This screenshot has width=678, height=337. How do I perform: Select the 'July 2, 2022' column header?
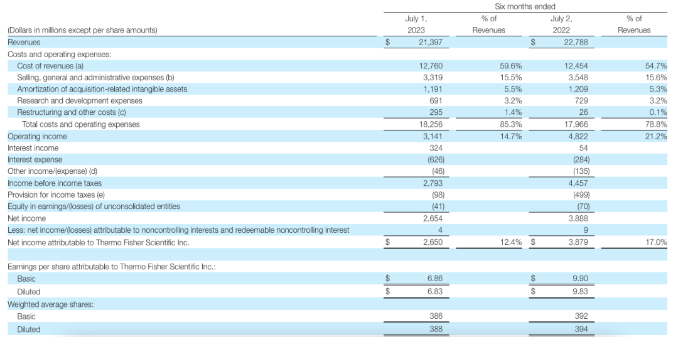561,24
